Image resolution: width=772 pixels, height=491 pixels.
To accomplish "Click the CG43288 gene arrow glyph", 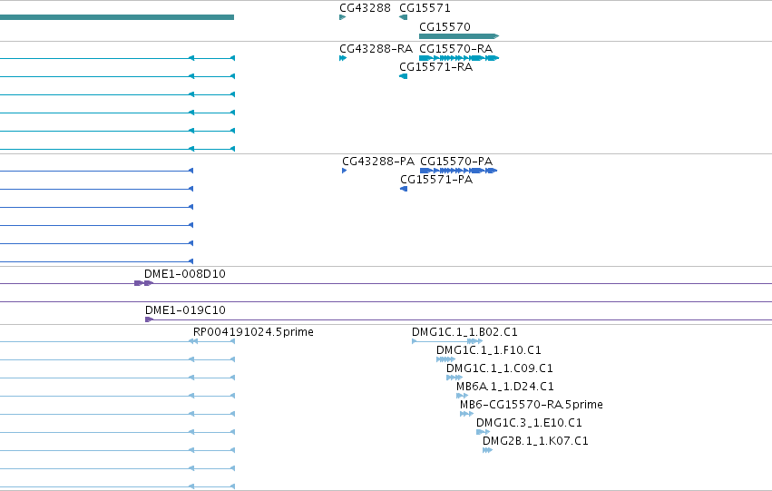I will (x=343, y=17).
